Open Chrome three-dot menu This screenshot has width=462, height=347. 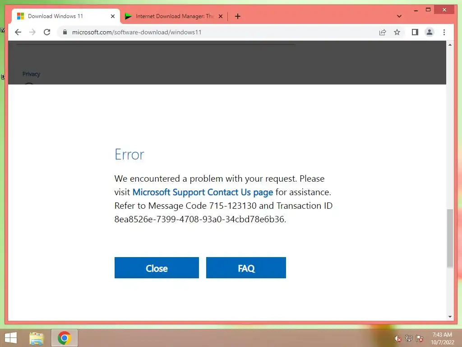tap(444, 32)
